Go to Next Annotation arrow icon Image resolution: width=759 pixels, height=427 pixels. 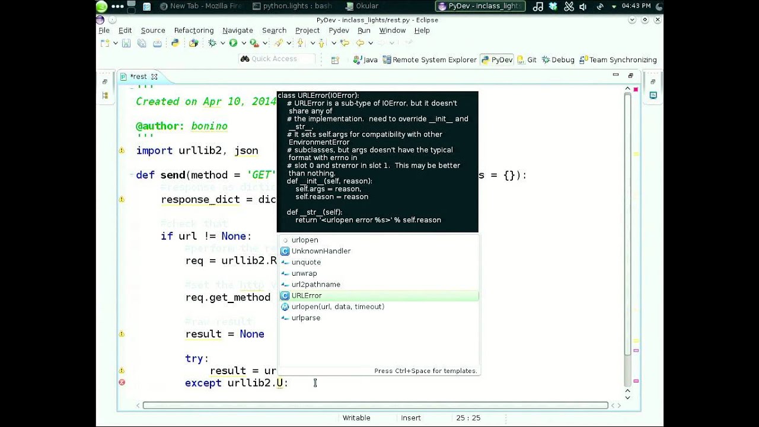pos(300,43)
